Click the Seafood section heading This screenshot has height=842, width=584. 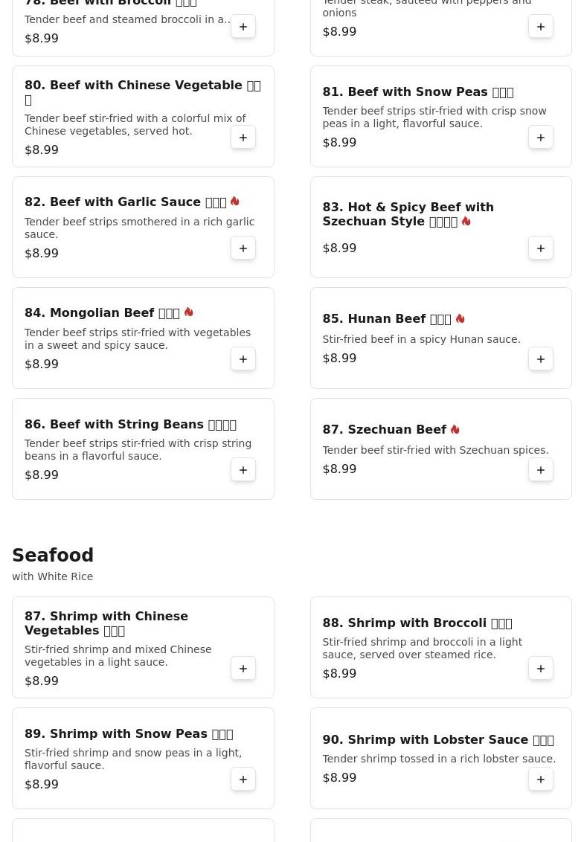coord(53,556)
